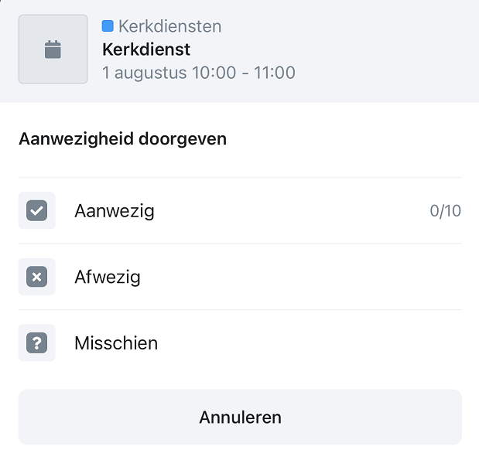Click the blue Kerkdiensten color square
Screen dimensions: 479x460
(x=108, y=26)
